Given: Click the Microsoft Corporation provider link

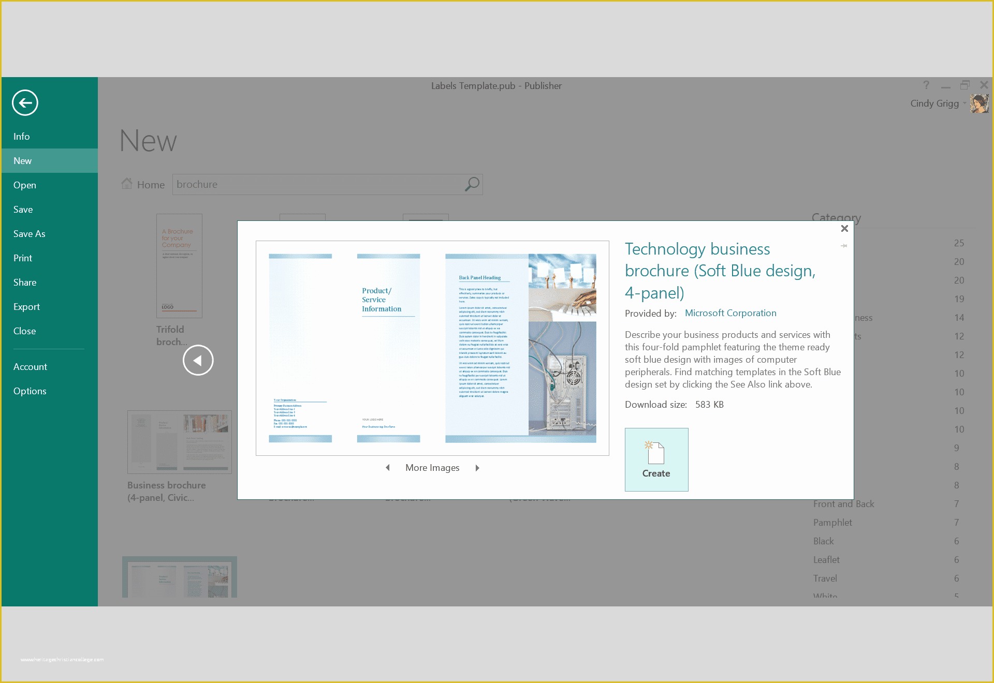Looking at the screenshot, I should [x=730, y=313].
